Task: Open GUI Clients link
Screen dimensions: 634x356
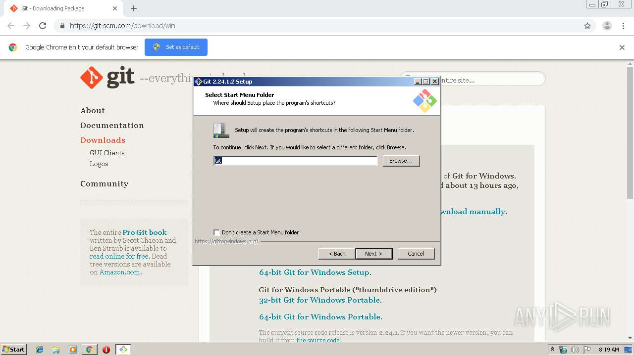Action: coord(107,153)
